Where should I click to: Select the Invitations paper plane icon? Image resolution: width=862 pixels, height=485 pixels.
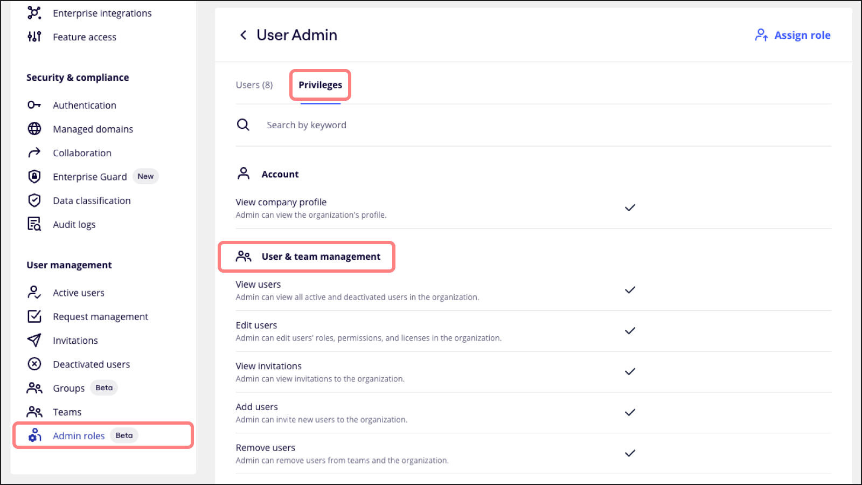point(34,340)
